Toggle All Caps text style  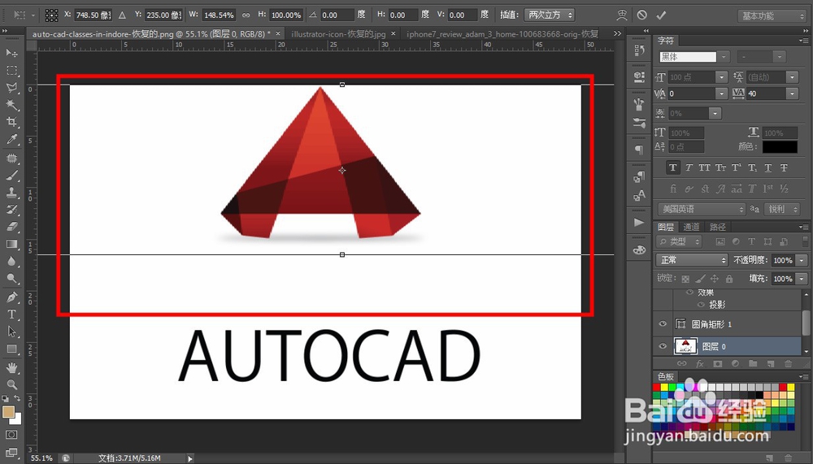tap(704, 167)
